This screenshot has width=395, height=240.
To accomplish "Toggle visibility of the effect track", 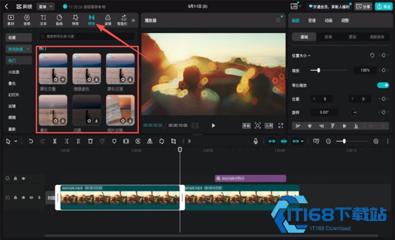I will pyautogui.click(x=24, y=178).
